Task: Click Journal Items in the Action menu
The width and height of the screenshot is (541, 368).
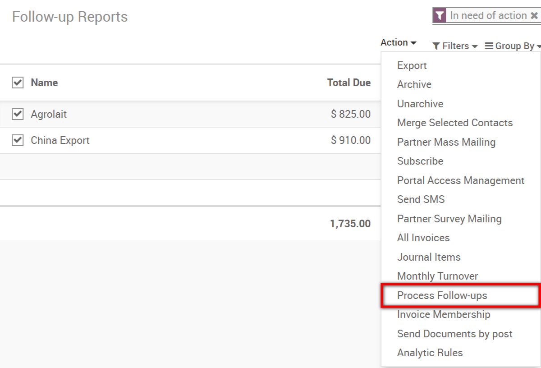Action: 429,257
